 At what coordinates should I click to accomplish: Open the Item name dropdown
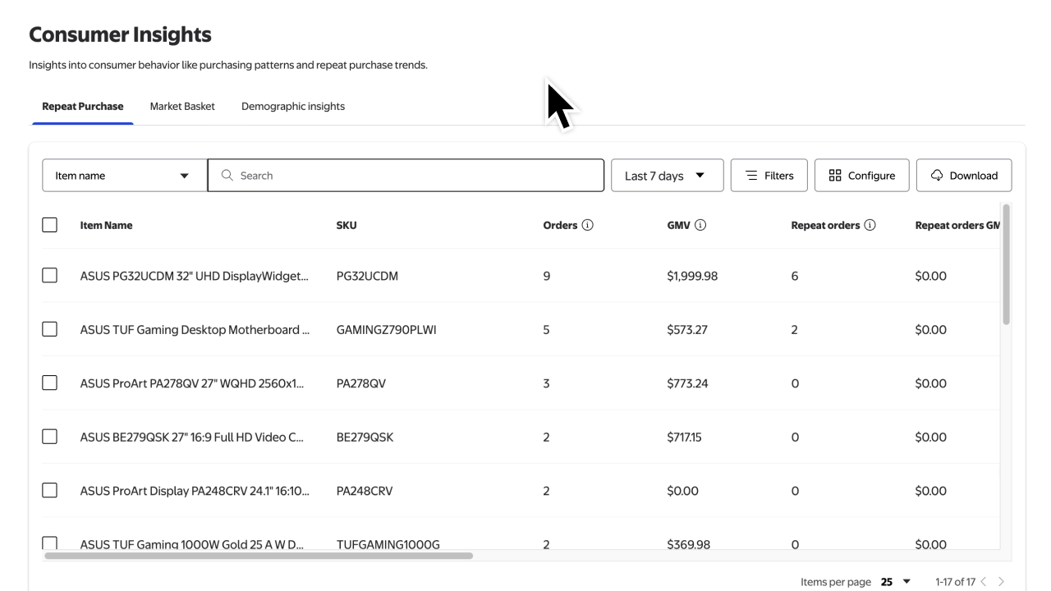point(124,176)
